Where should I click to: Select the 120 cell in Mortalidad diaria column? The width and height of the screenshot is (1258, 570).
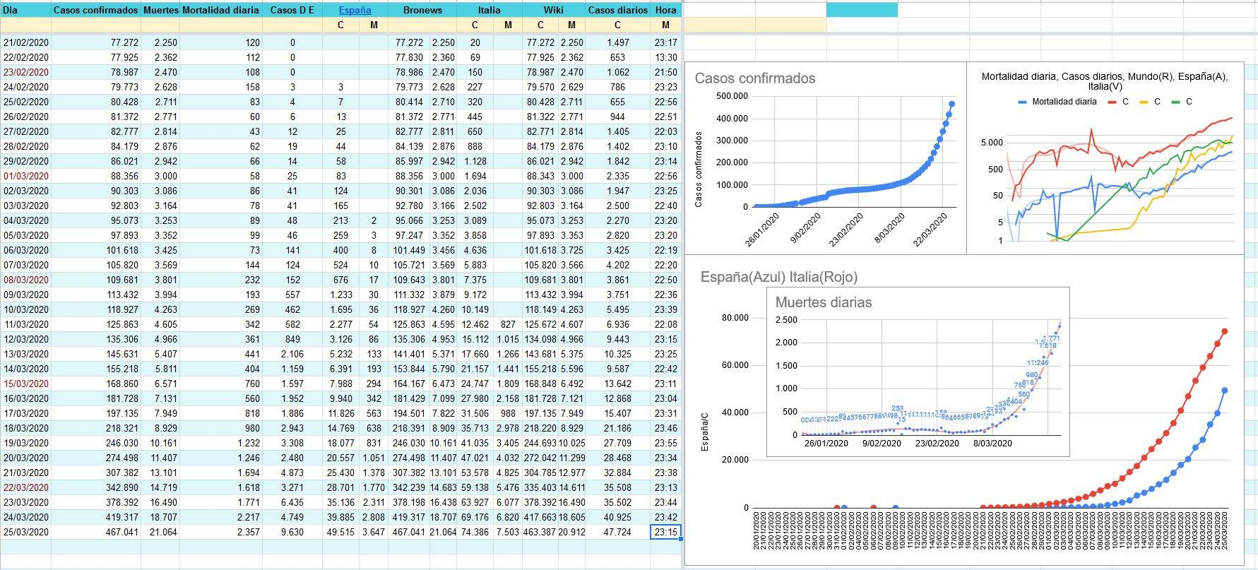[x=221, y=42]
